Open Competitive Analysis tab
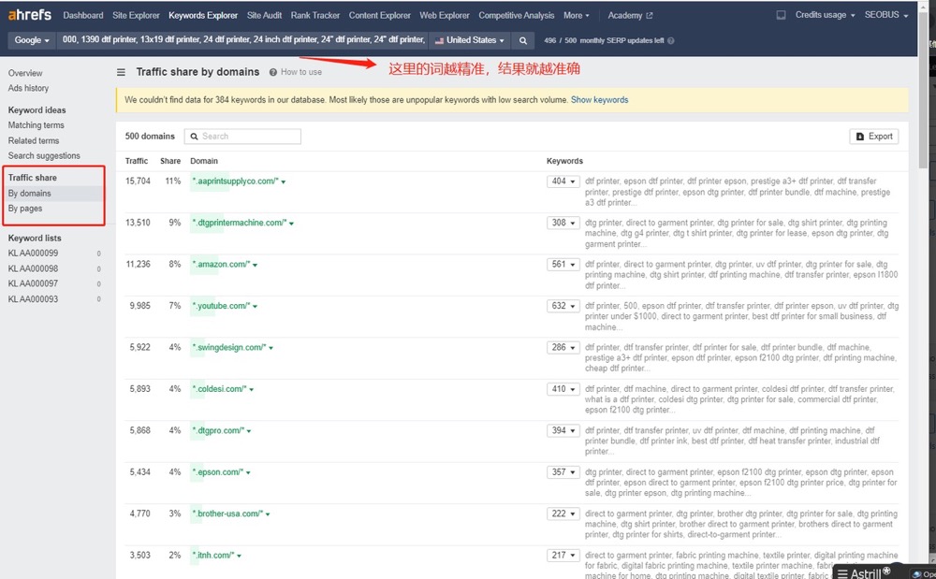 click(x=517, y=16)
